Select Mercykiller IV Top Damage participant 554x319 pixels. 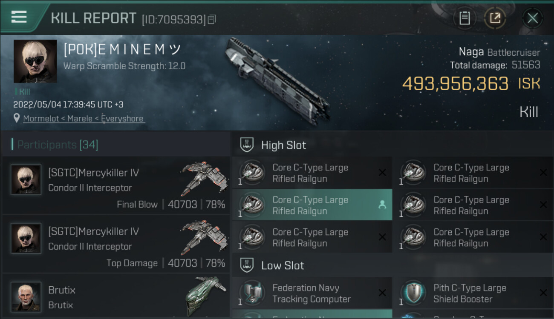116,244
